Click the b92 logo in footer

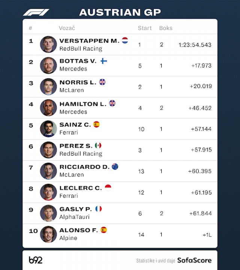click(x=36, y=259)
